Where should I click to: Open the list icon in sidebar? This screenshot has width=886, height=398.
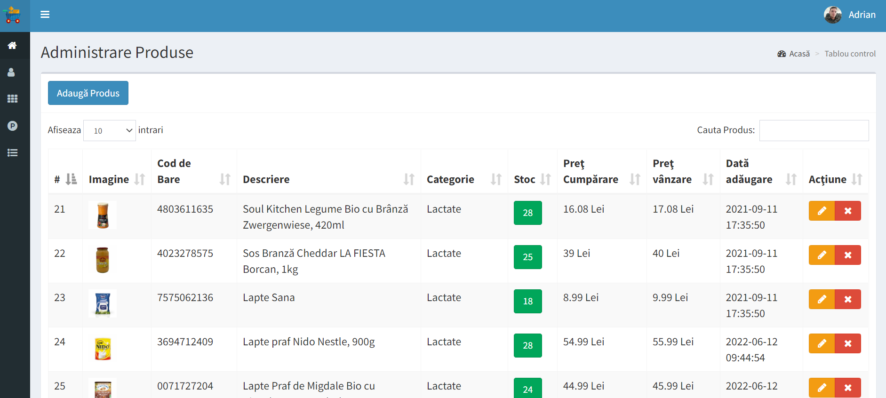pos(12,153)
